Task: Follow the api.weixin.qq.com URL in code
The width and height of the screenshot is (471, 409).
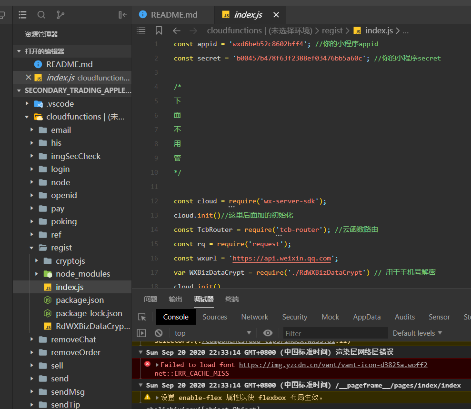Action: pos(282,258)
